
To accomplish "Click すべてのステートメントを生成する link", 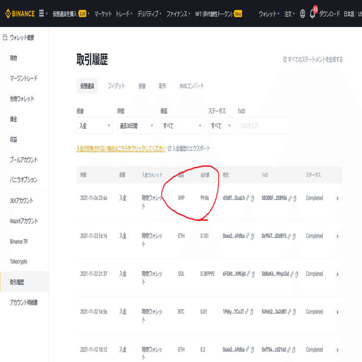I will [313, 59].
